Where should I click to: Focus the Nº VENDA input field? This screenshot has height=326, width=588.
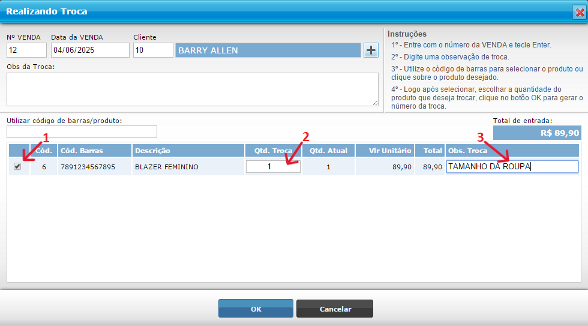pos(26,50)
